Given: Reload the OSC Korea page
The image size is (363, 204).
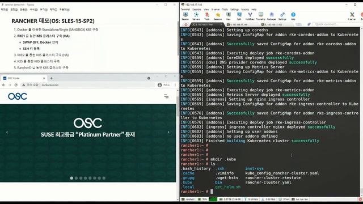Looking at the screenshot, I should click(x=16, y=85).
